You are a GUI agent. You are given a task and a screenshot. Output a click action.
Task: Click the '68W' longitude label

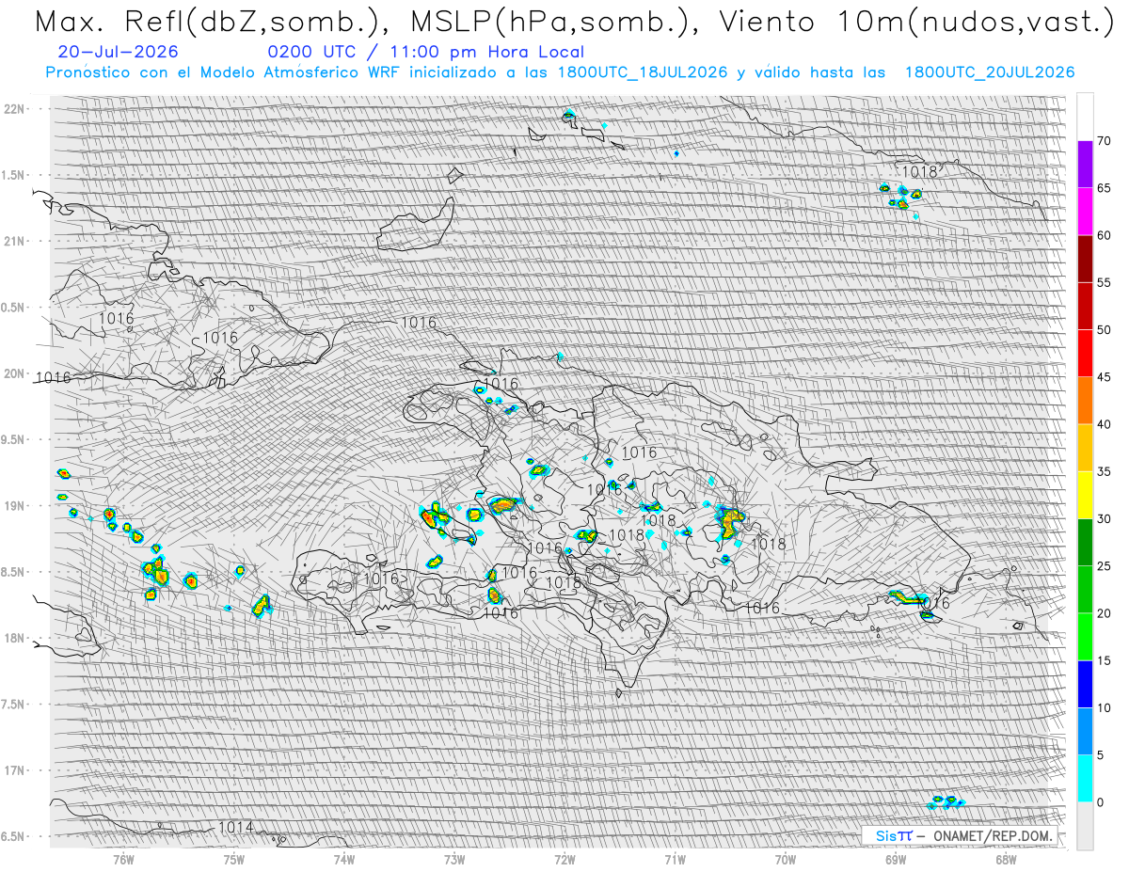coord(1006,859)
